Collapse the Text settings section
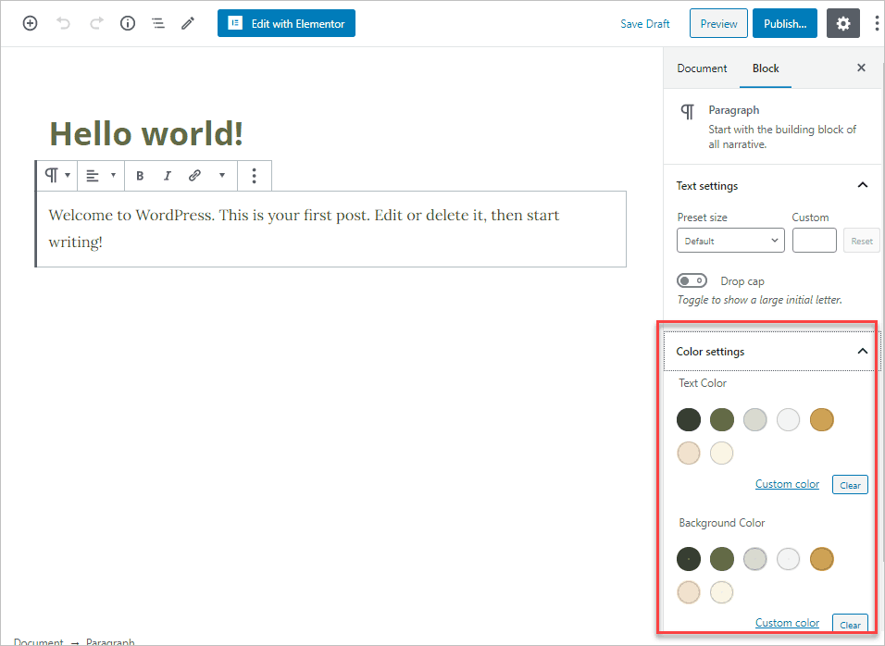 click(862, 186)
